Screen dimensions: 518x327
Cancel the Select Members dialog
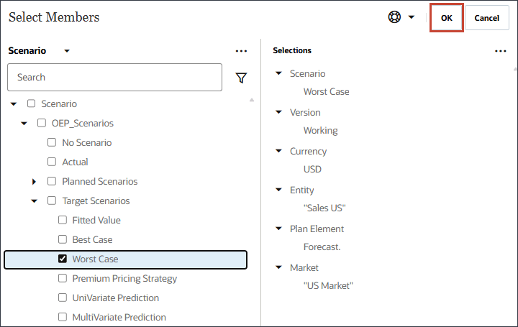(x=486, y=18)
